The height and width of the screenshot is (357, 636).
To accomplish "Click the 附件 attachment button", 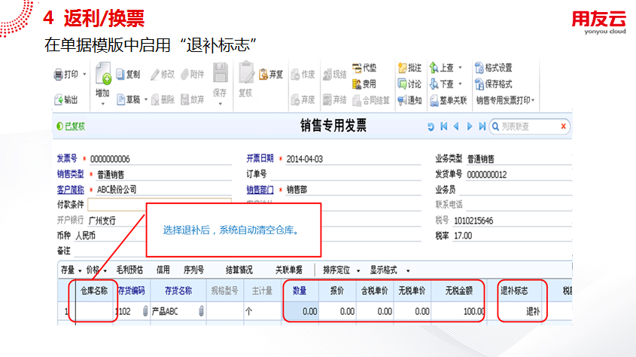I will point(193,75).
